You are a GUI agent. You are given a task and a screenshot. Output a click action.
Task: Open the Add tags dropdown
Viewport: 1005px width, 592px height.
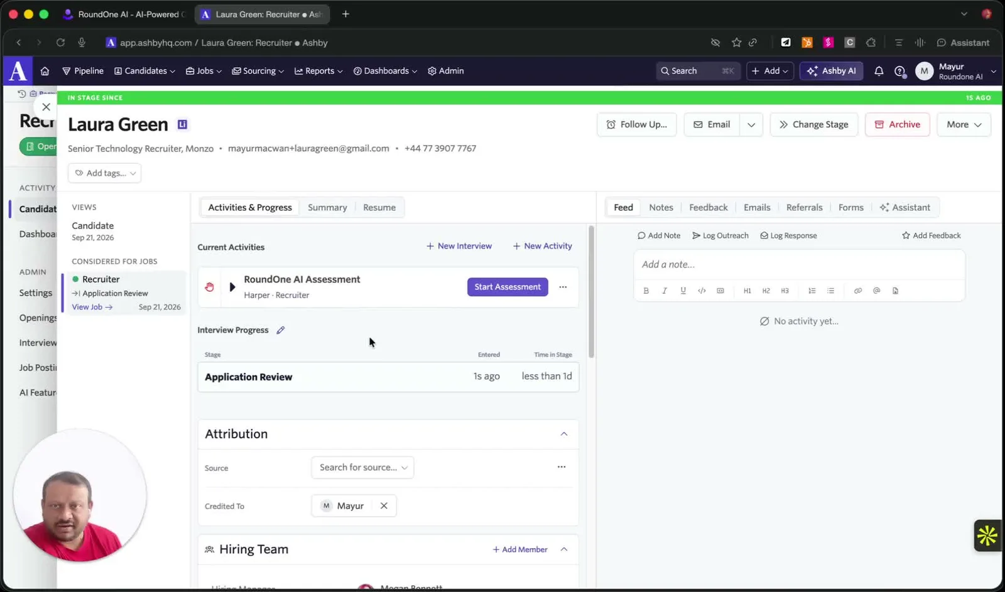104,173
